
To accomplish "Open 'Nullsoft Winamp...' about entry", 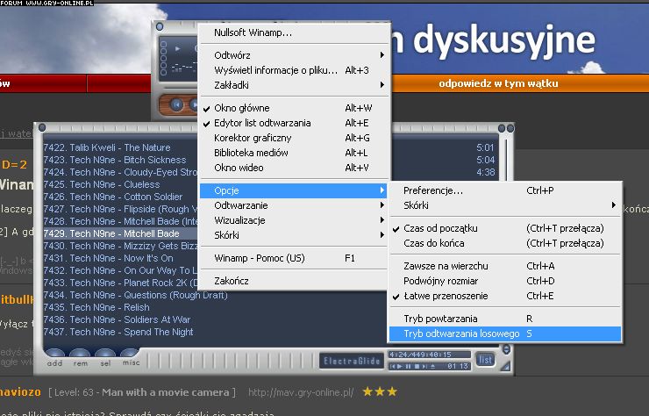I will 295,32.
